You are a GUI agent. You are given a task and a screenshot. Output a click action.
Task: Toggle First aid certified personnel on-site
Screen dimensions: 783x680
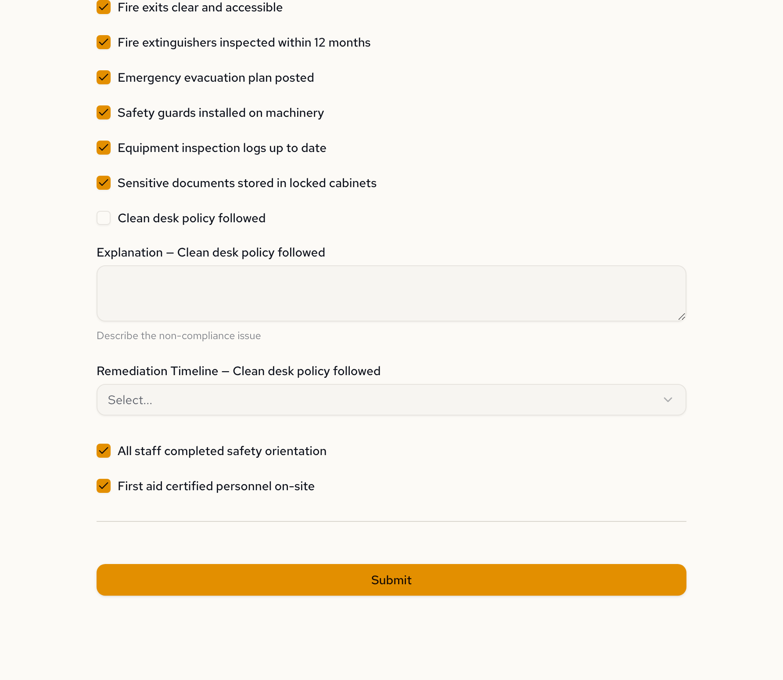[x=104, y=486]
